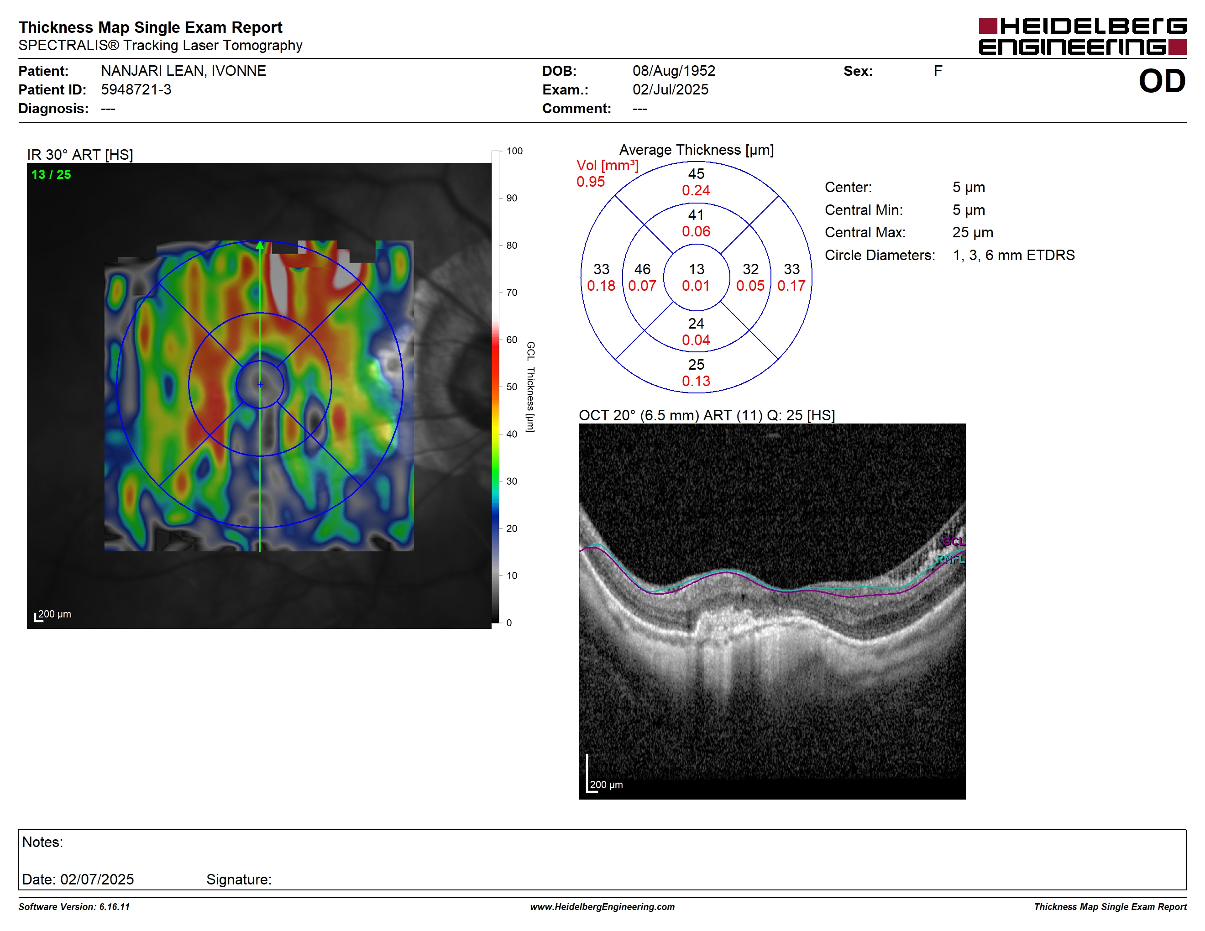Click the total volume value 0.95
Image resolution: width=1205 pixels, height=931 pixels.
(x=590, y=182)
